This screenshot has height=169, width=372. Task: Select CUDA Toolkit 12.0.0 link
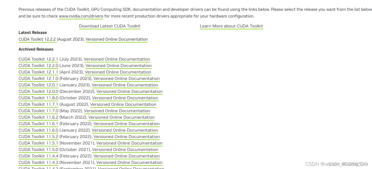pyautogui.click(x=38, y=91)
